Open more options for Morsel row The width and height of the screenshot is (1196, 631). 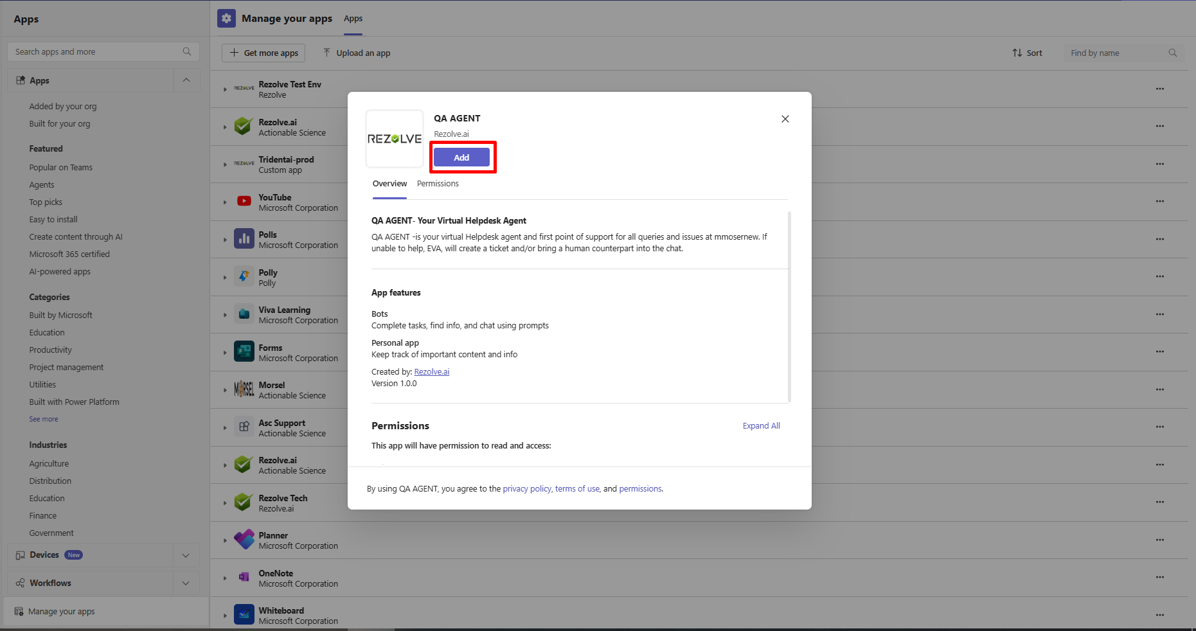coord(1159,389)
